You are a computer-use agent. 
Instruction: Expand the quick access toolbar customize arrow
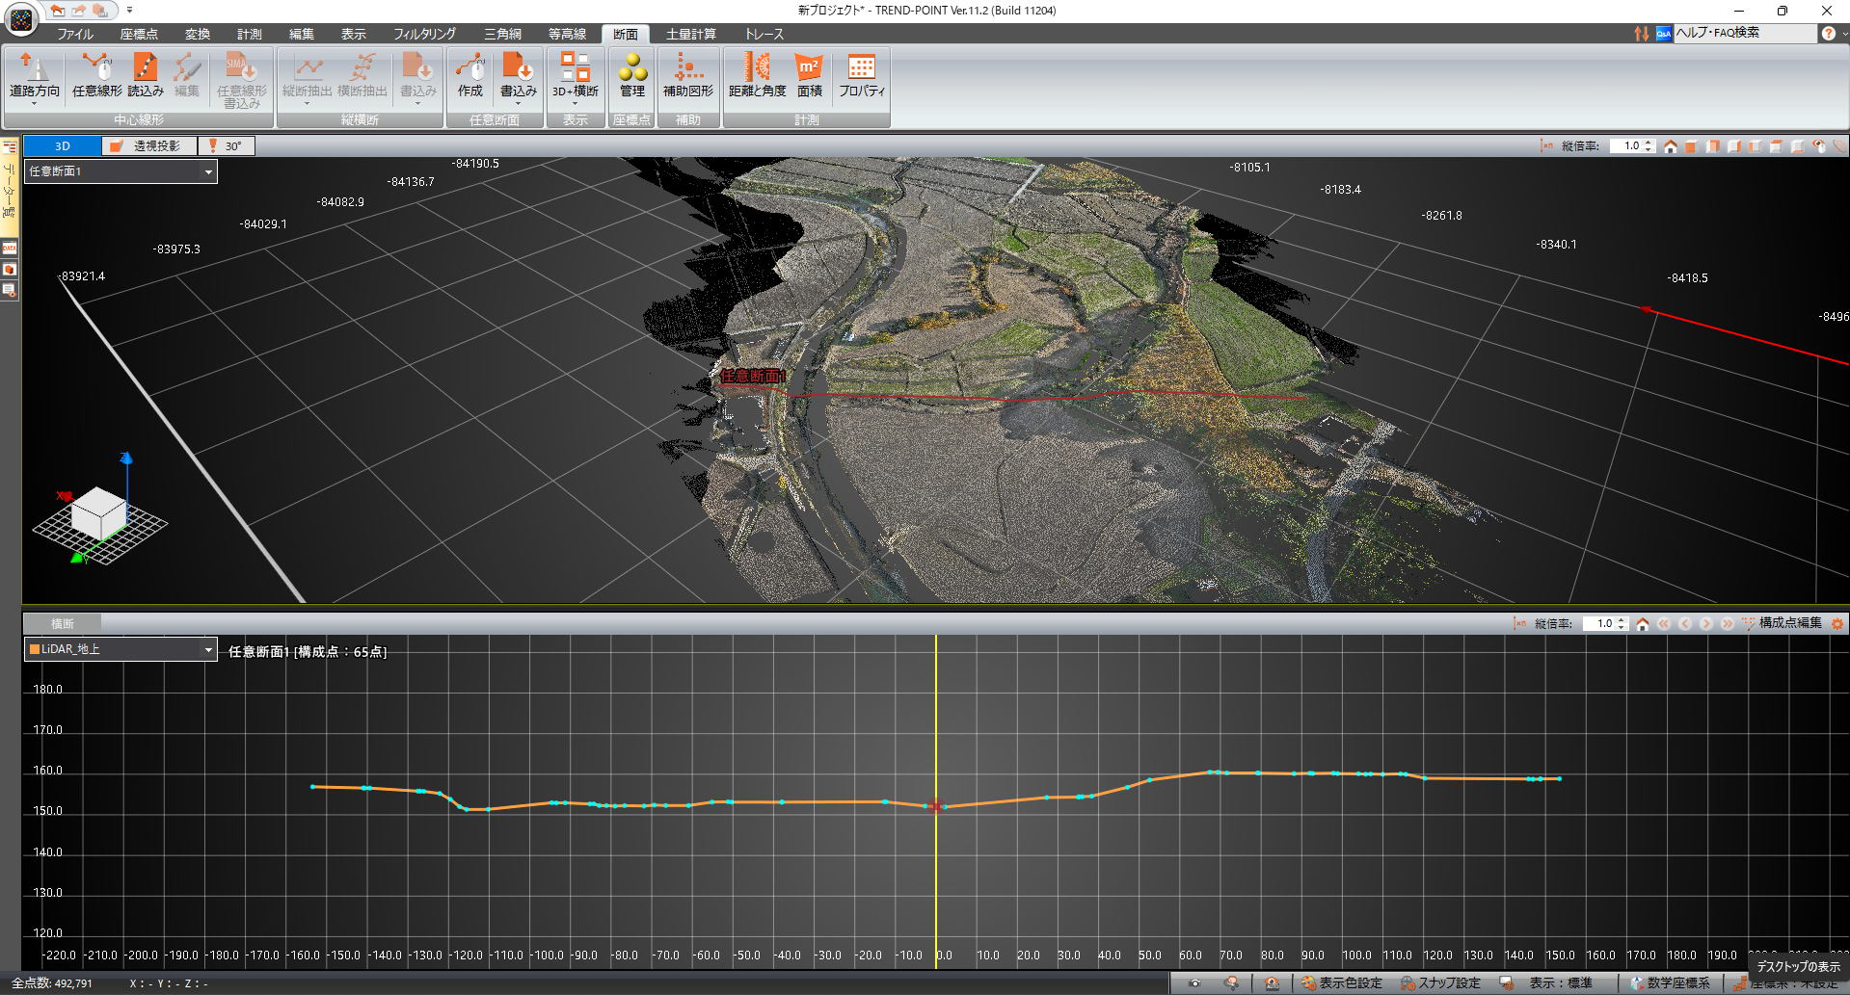[x=129, y=11]
